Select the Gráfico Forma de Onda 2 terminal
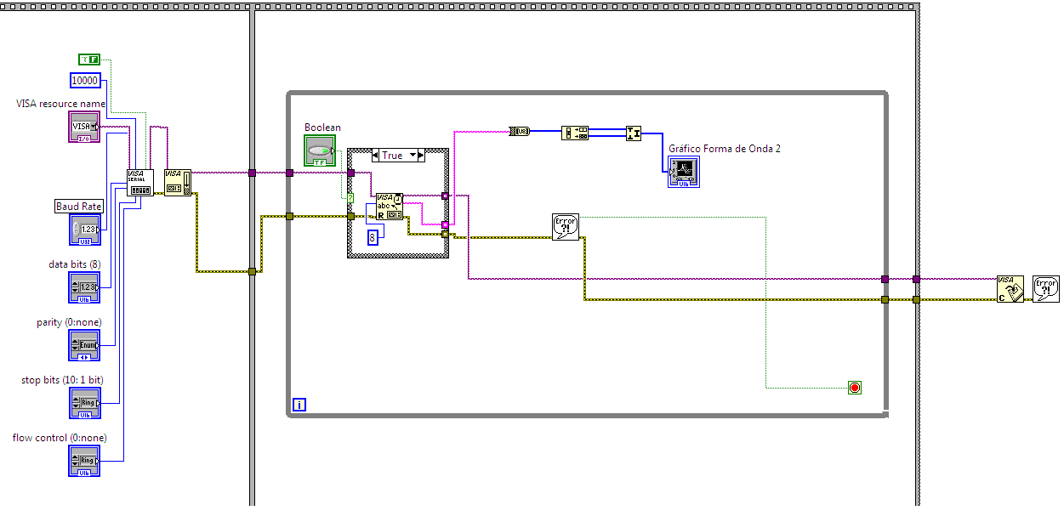This screenshot has height=522, width=1064. (x=684, y=171)
